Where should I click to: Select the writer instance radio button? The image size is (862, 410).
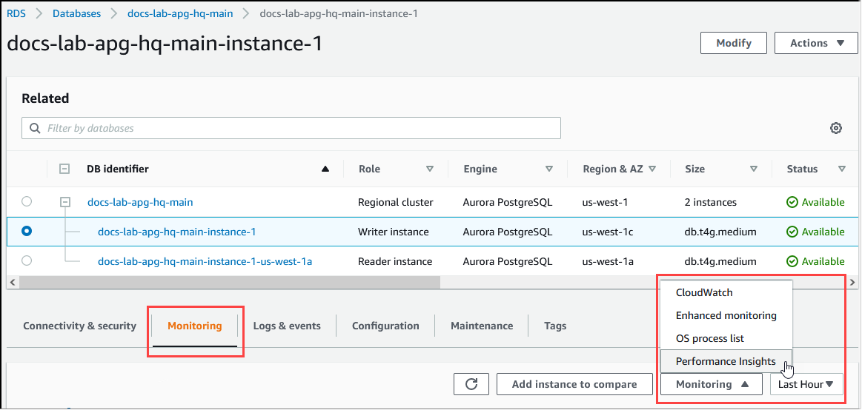coord(27,232)
